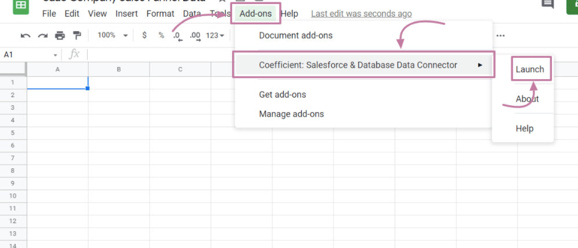Open the Add-ons menu
This screenshot has height=248, width=578.
pyautogui.click(x=255, y=14)
